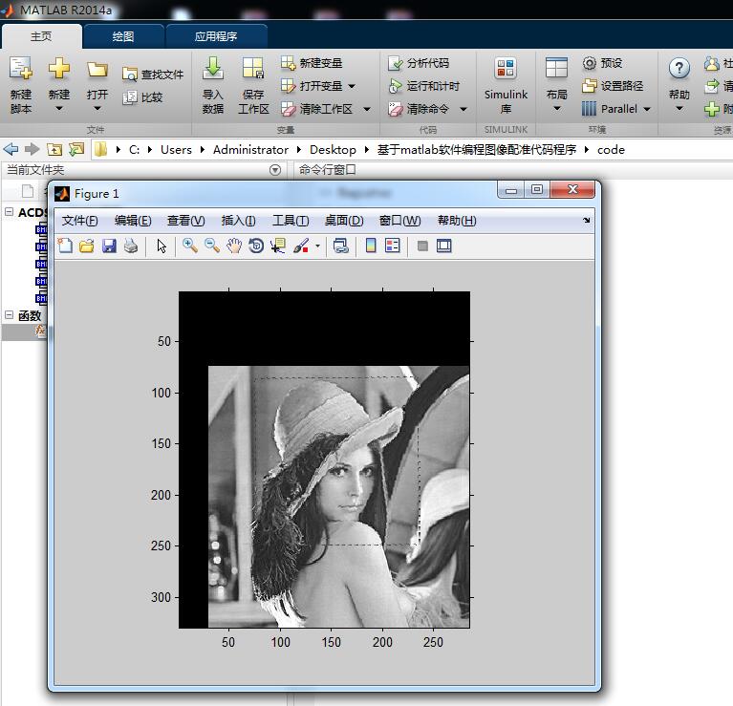Open the View (查看) menu in Figure 1

186,221
